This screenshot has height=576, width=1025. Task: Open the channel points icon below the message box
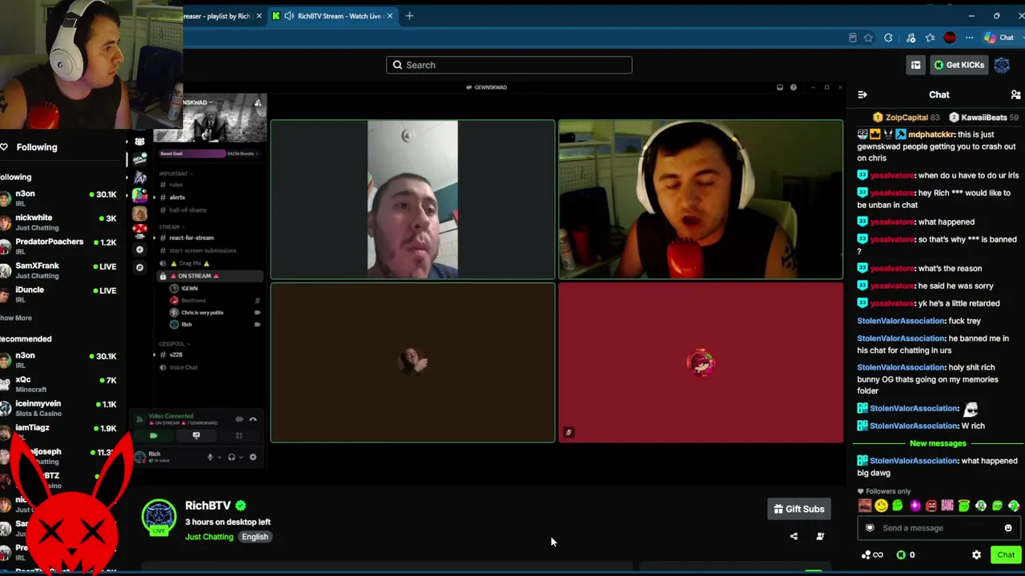[x=871, y=555]
